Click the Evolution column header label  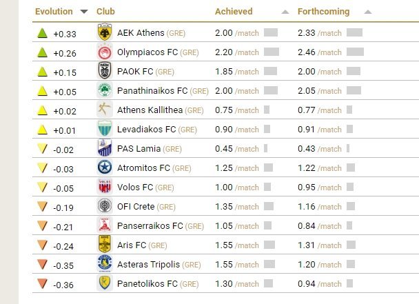click(54, 12)
